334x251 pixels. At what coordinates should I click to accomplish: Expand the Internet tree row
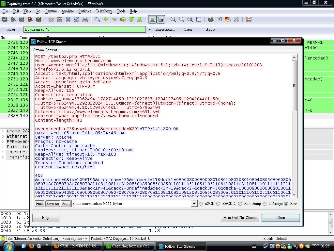pos(3,152)
